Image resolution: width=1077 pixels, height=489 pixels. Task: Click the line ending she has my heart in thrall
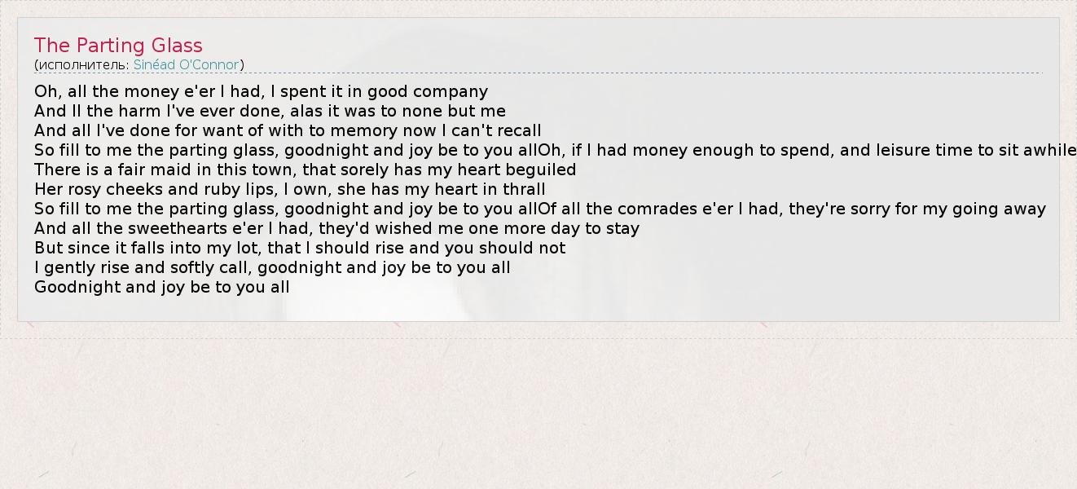click(x=289, y=190)
